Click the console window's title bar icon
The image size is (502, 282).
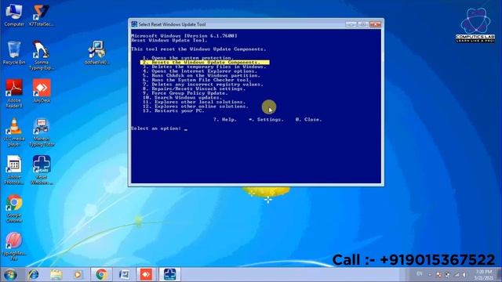(x=134, y=24)
